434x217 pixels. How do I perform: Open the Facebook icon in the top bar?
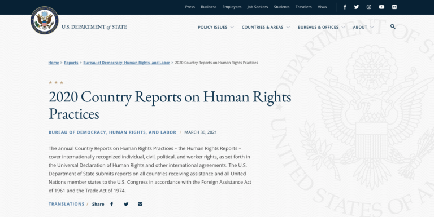pos(345,7)
